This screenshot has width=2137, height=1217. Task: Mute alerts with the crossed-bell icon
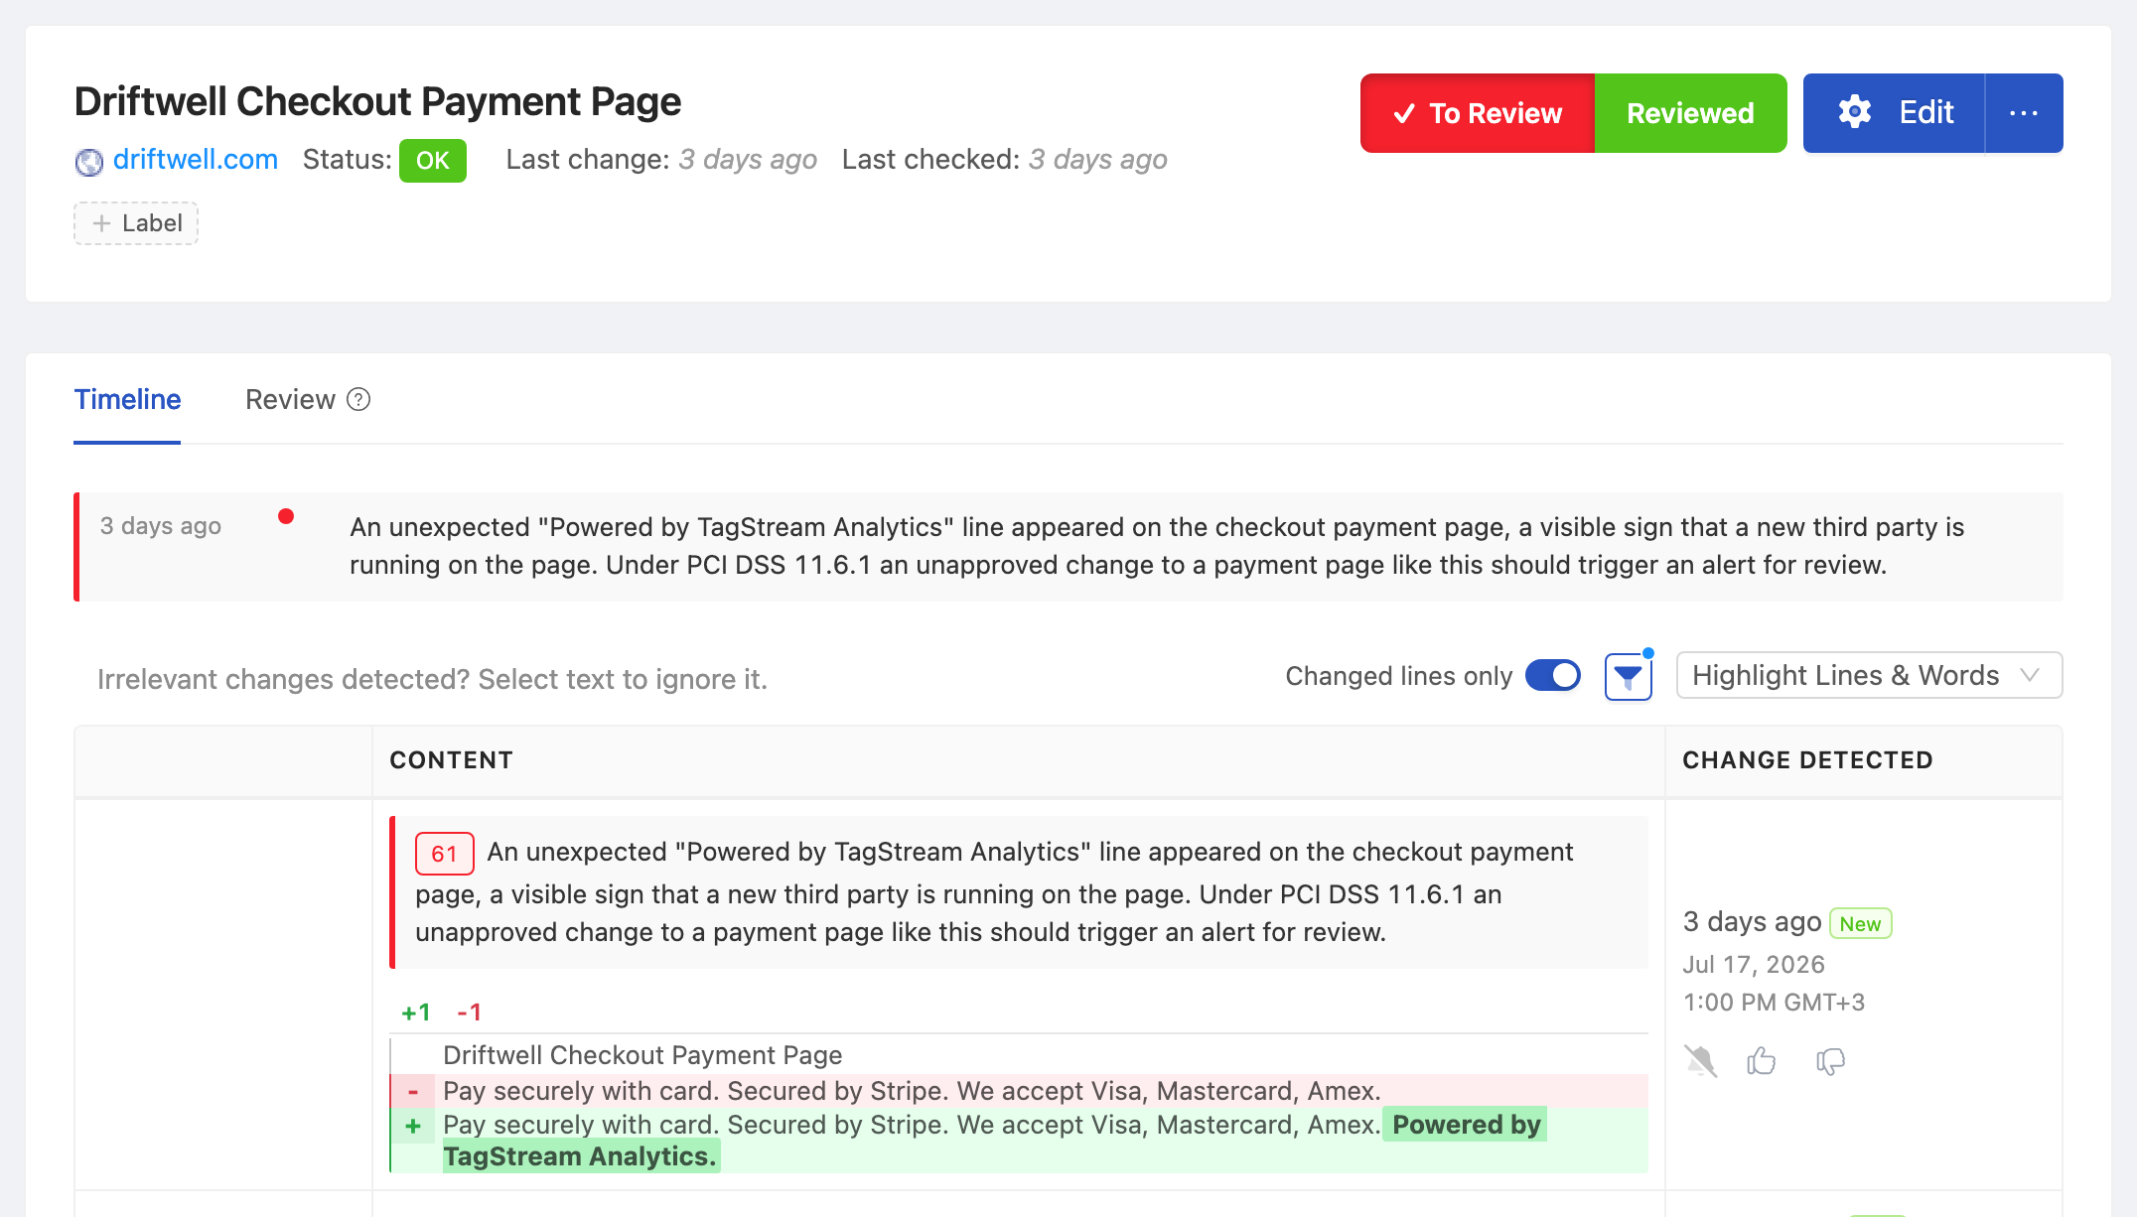(1700, 1061)
